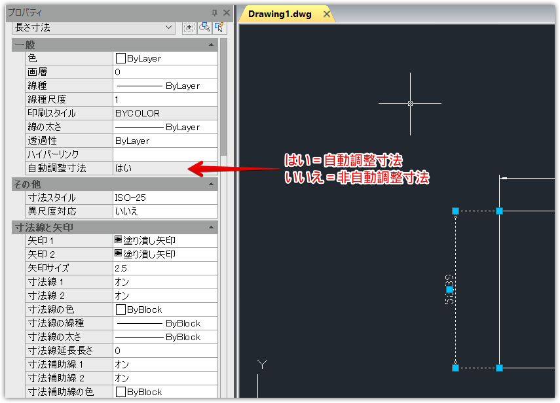Image resolution: width=560 pixels, height=403 pixels.
Task: Click the Select Objects icon
Action: pyautogui.click(x=204, y=27)
